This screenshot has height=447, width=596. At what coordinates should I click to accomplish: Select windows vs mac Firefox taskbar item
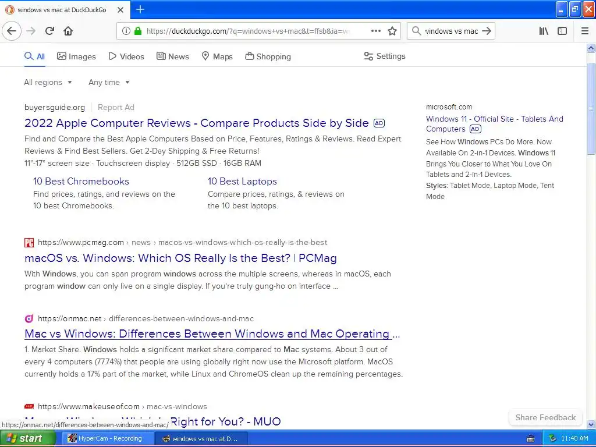click(201, 439)
